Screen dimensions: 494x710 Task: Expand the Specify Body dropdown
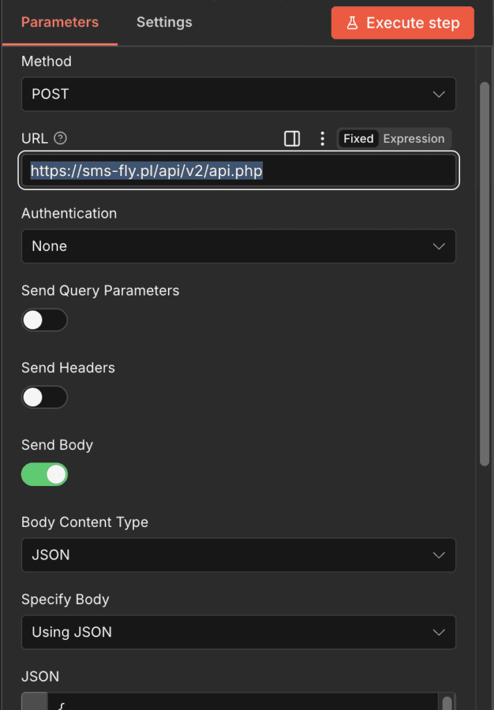coord(238,632)
